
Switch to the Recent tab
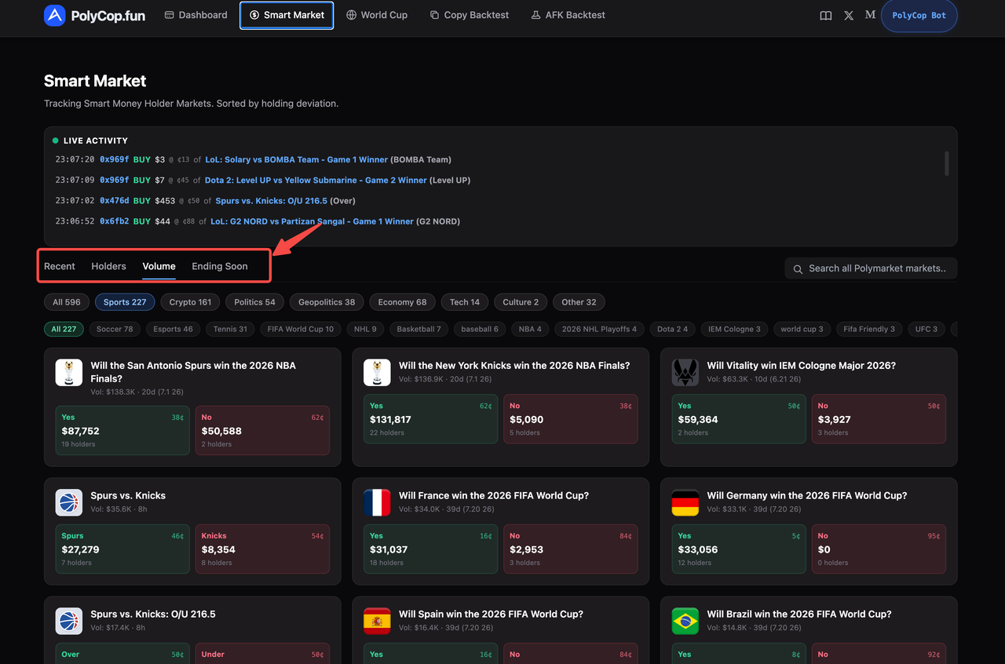click(60, 266)
